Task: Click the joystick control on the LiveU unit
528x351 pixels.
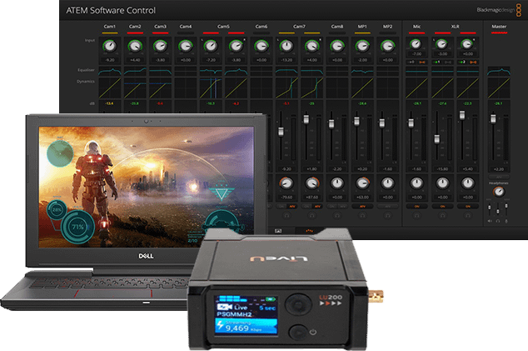Action: pyautogui.click(x=298, y=304)
